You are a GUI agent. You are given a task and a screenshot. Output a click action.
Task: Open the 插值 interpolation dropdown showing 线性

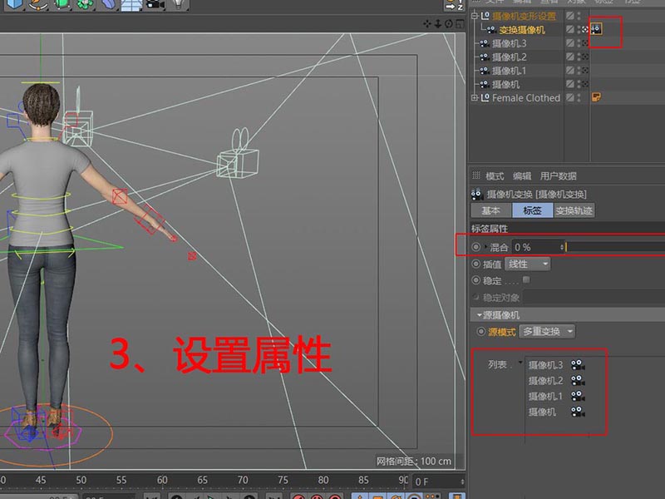(527, 264)
